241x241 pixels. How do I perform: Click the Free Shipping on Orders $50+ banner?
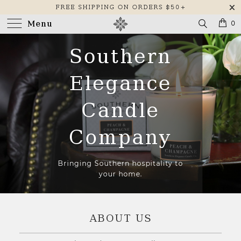[x=120, y=7]
